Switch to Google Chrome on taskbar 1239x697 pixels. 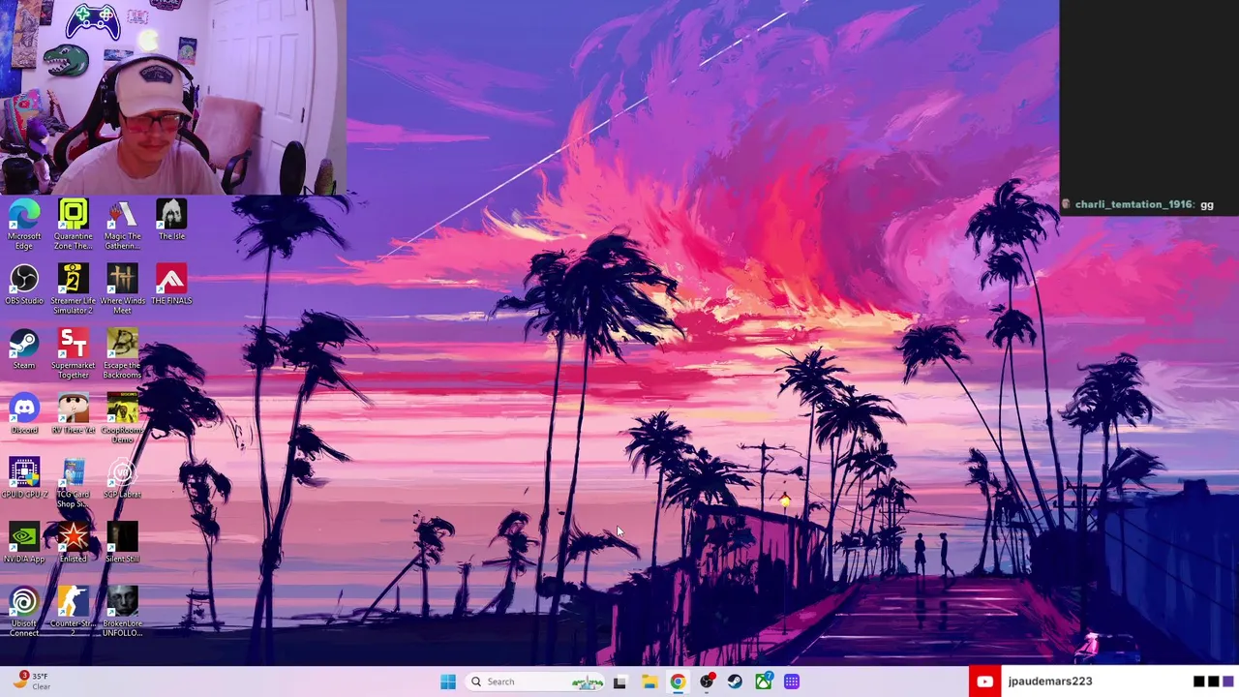[678, 682]
